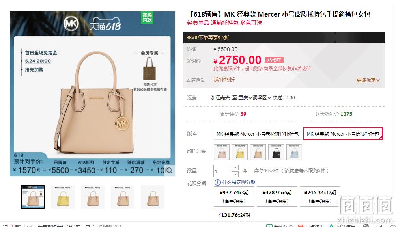
Task: Click the info icon beside 什么是花呗分期
Action: point(217,182)
